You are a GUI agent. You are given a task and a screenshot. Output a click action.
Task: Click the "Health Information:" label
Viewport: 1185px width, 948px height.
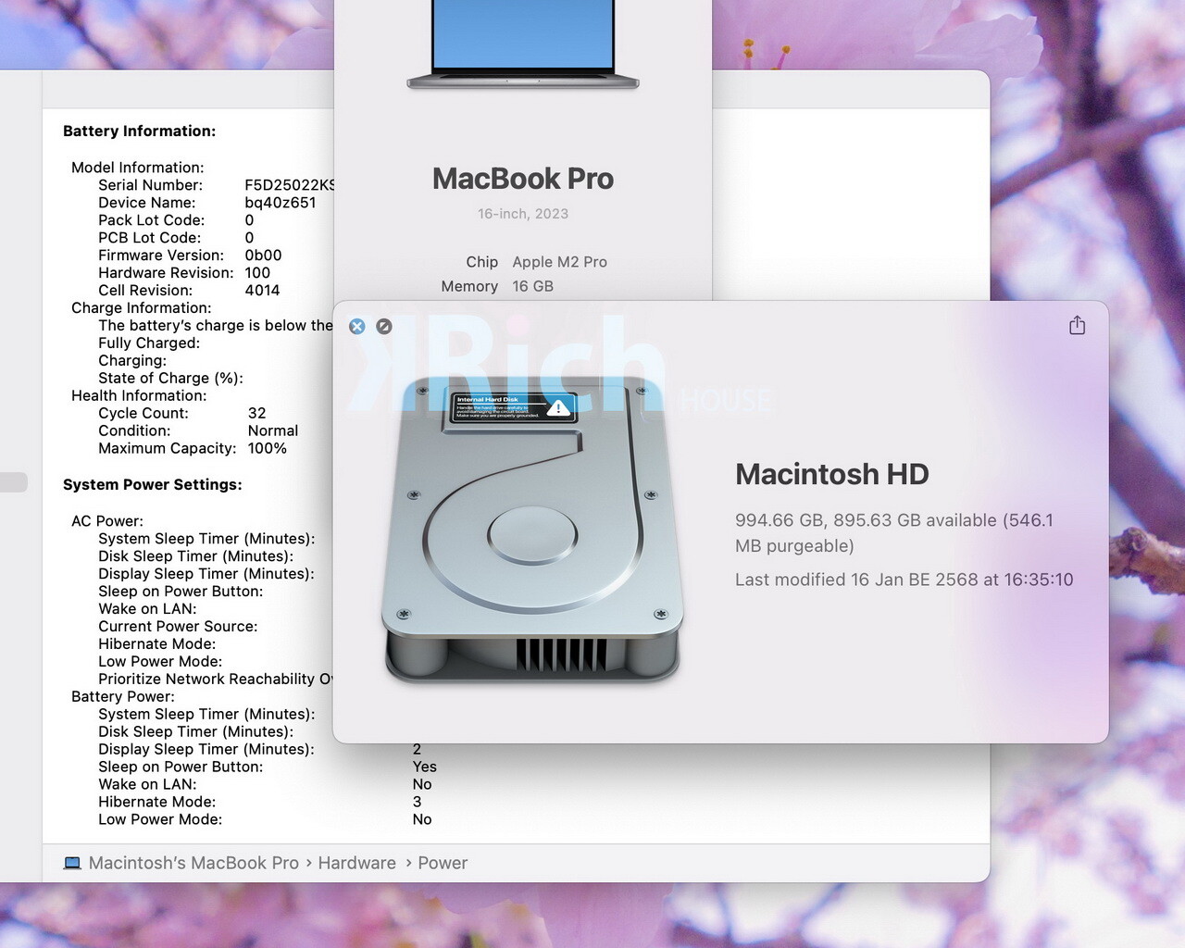(x=139, y=396)
